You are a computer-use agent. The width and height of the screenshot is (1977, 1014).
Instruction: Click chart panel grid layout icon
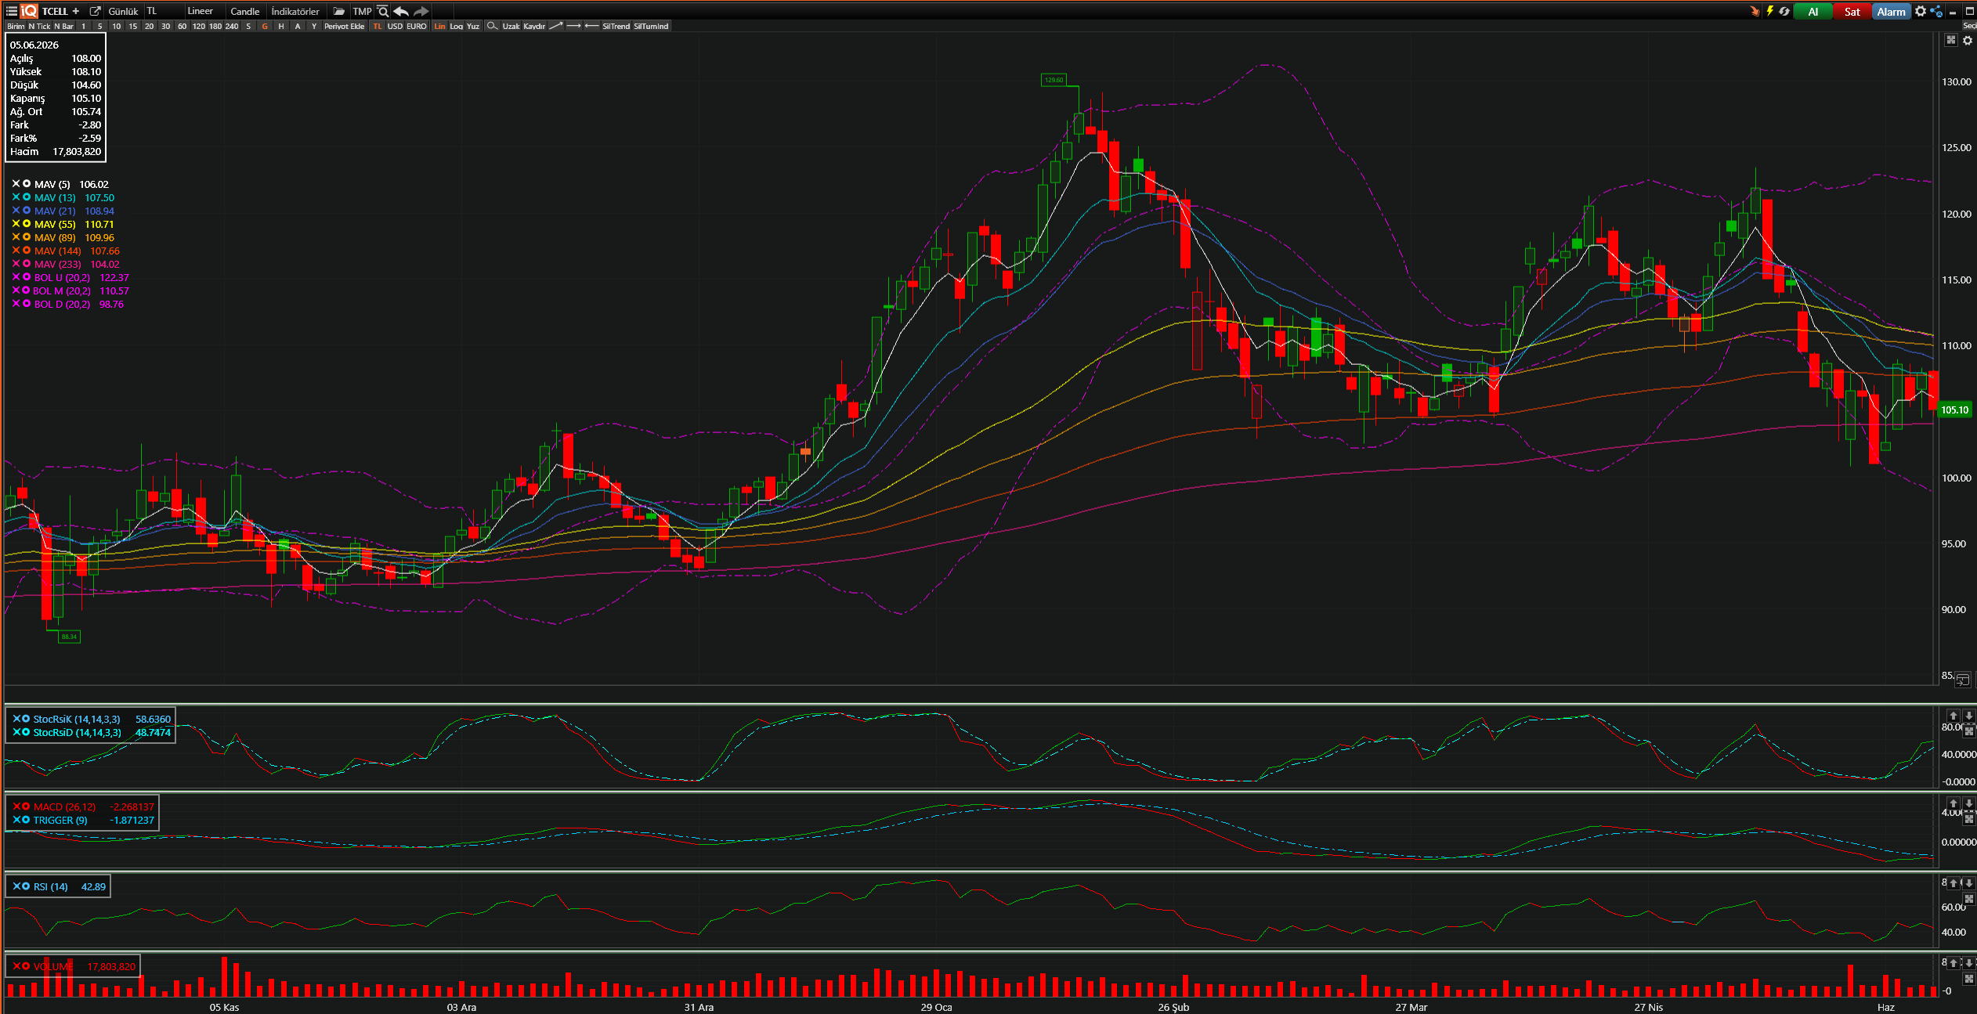pyautogui.click(x=1951, y=40)
